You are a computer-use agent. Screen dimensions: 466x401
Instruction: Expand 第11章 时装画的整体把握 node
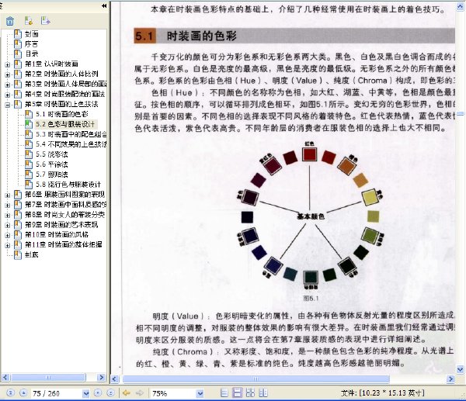pos(8,245)
